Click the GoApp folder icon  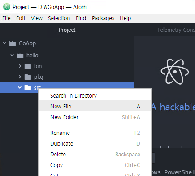[x=13, y=43]
